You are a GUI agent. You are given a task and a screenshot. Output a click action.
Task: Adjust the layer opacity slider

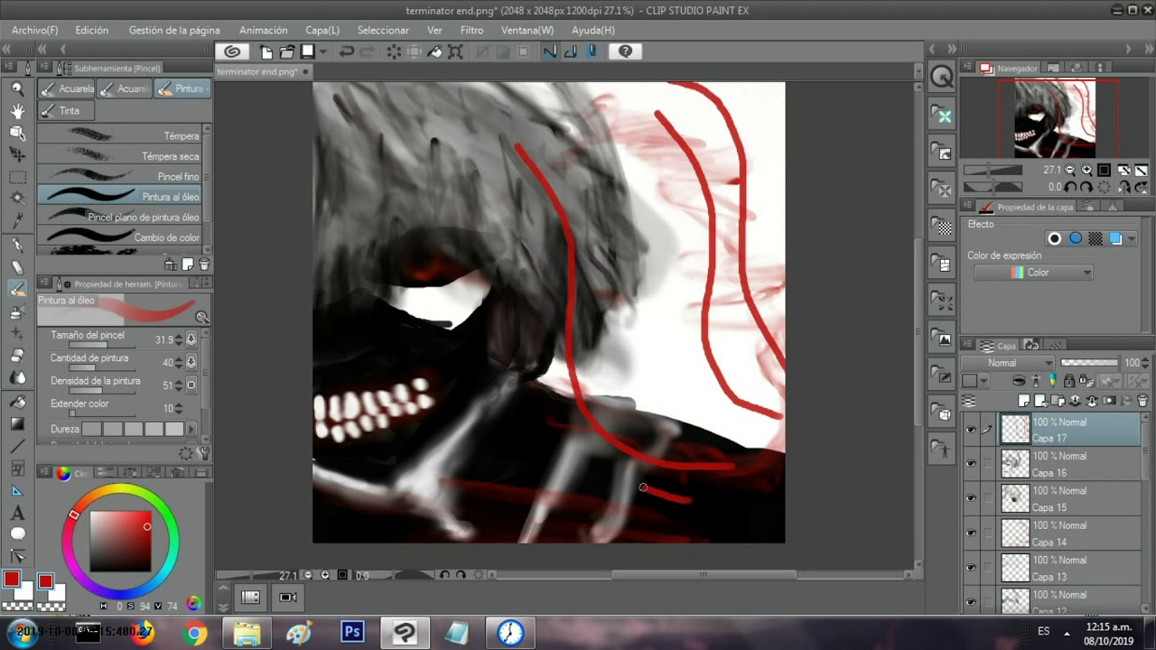point(1088,363)
